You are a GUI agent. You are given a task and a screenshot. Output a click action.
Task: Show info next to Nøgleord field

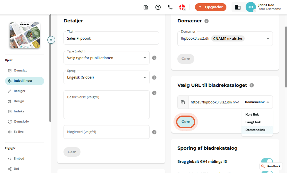pos(154,132)
